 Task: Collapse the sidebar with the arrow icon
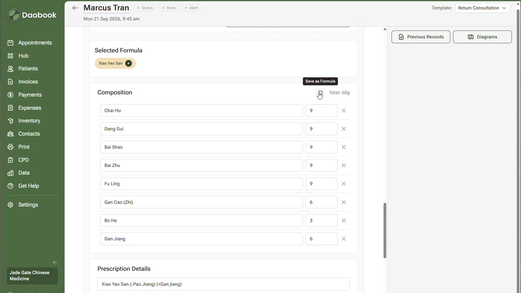pos(55,262)
